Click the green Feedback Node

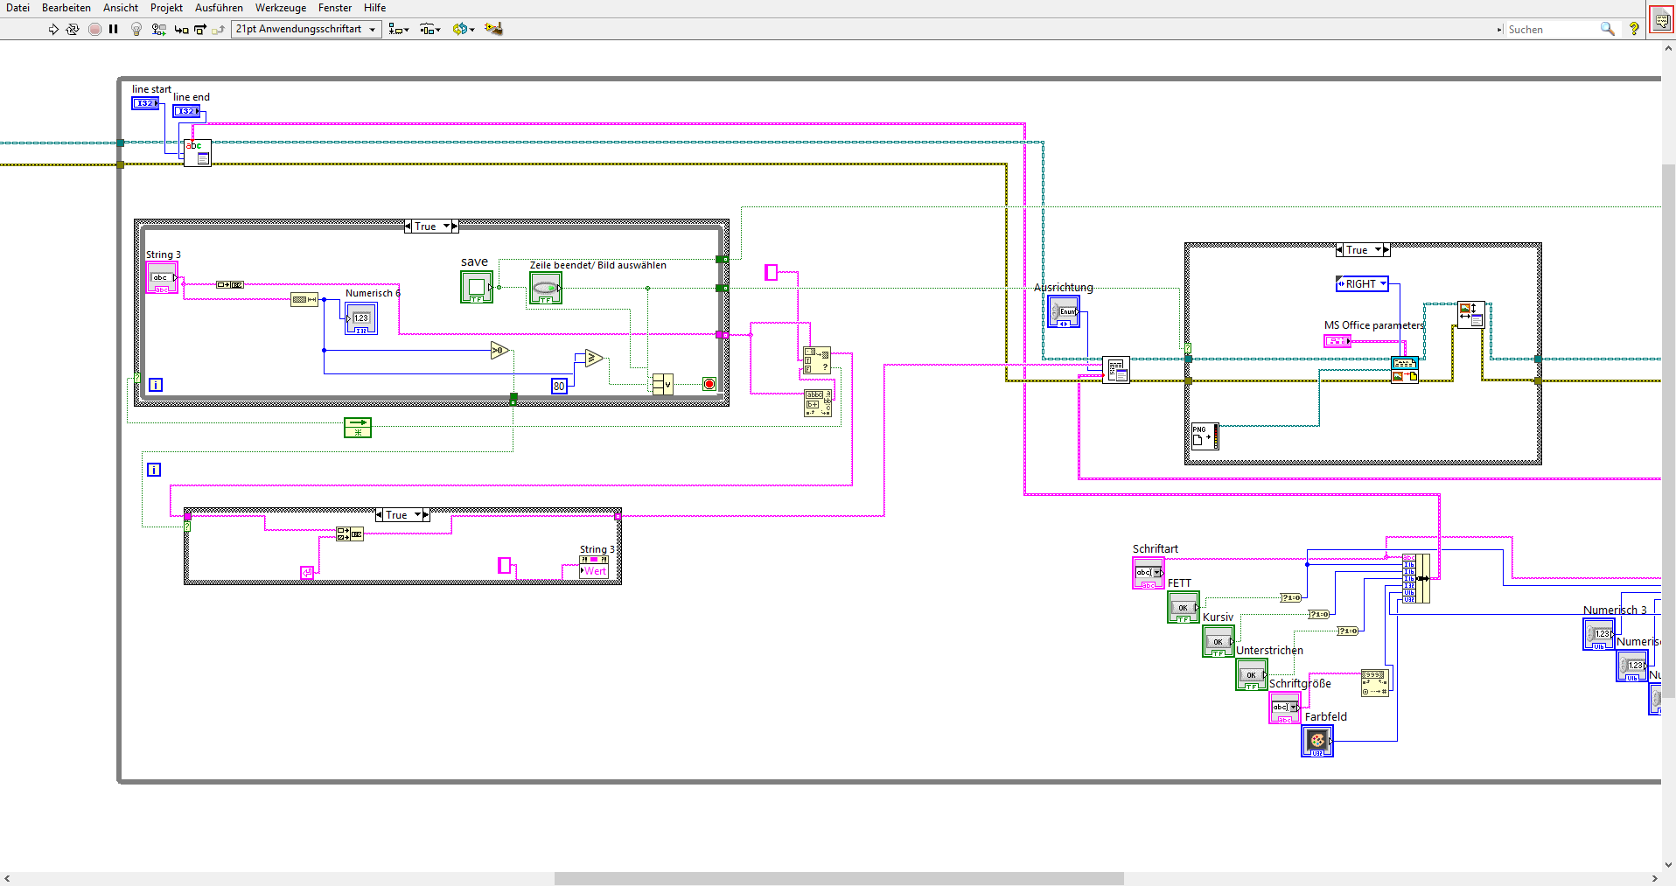pos(358,427)
